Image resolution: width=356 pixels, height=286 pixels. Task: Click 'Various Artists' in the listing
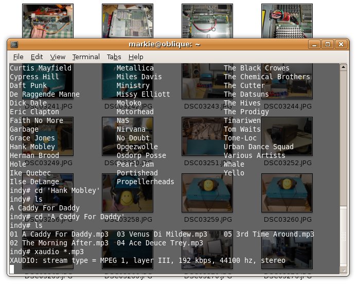tap(255, 155)
